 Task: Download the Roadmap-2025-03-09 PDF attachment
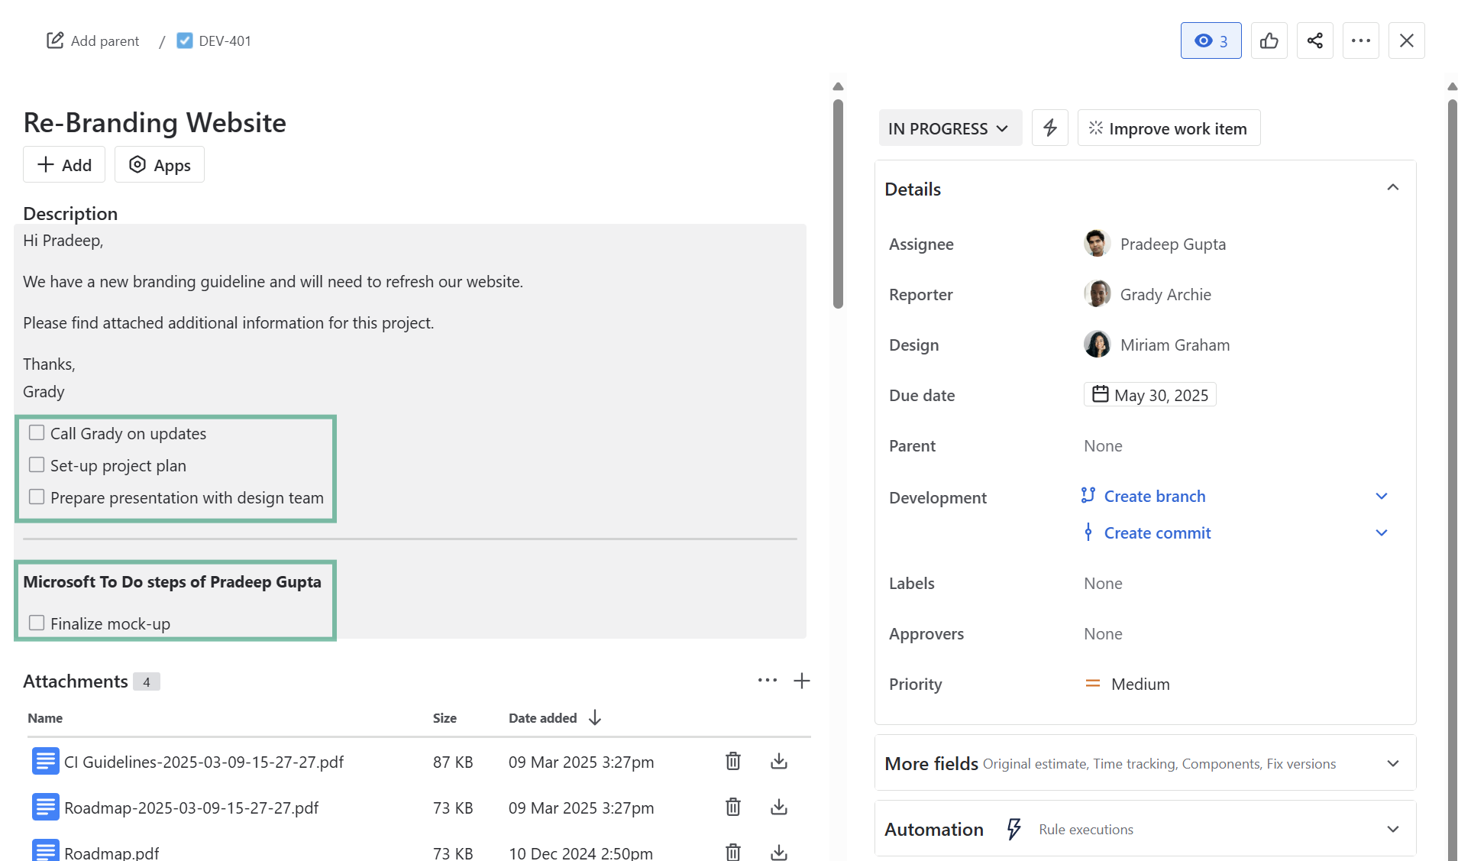(x=778, y=807)
